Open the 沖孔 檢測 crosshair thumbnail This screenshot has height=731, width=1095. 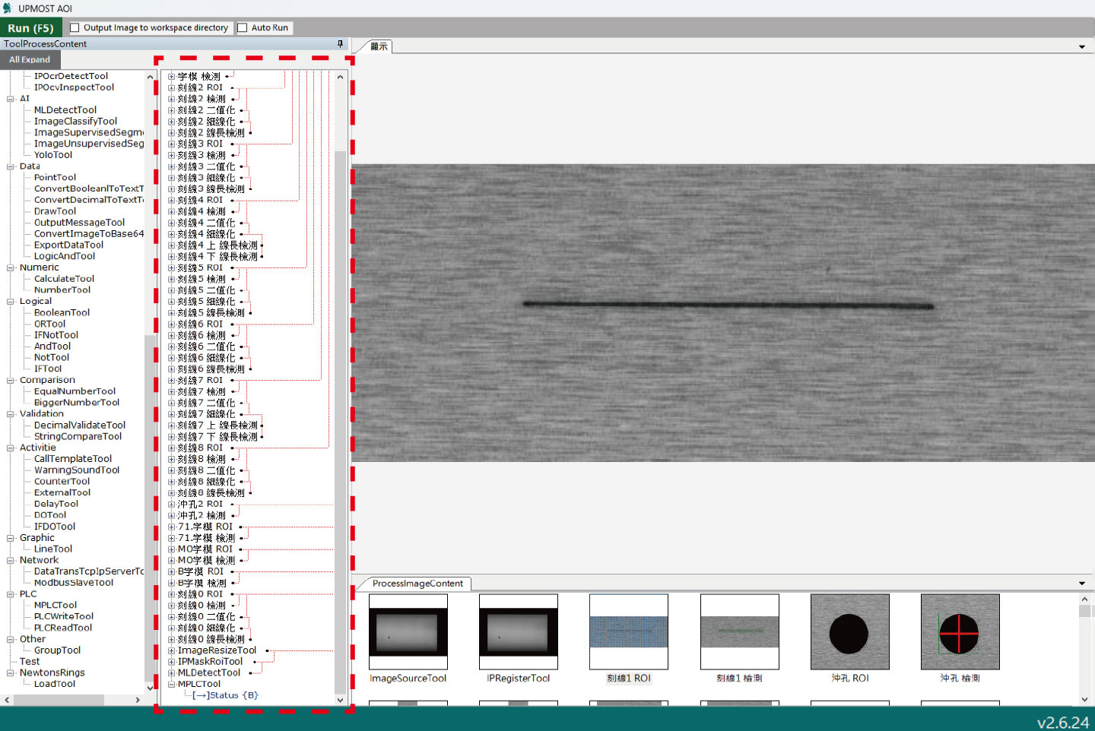[960, 632]
